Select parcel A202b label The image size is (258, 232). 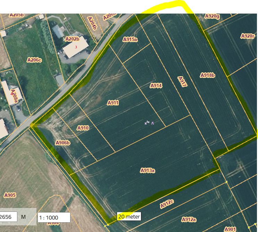coord(72,39)
